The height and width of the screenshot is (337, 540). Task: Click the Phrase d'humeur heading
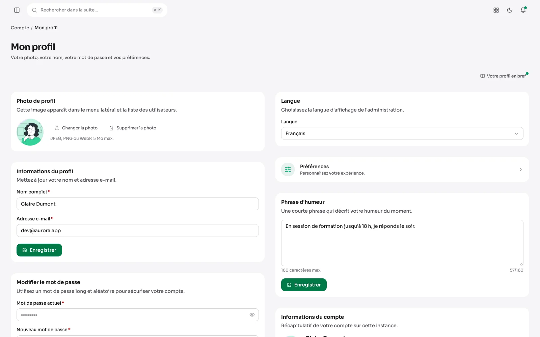[303, 202]
